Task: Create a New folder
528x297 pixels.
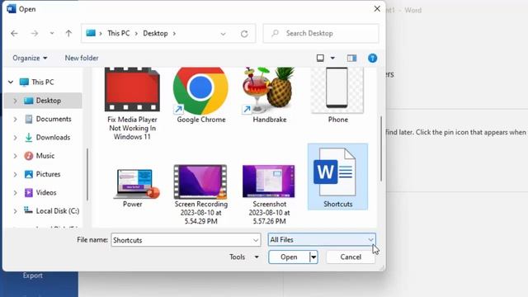Action: [x=82, y=58]
